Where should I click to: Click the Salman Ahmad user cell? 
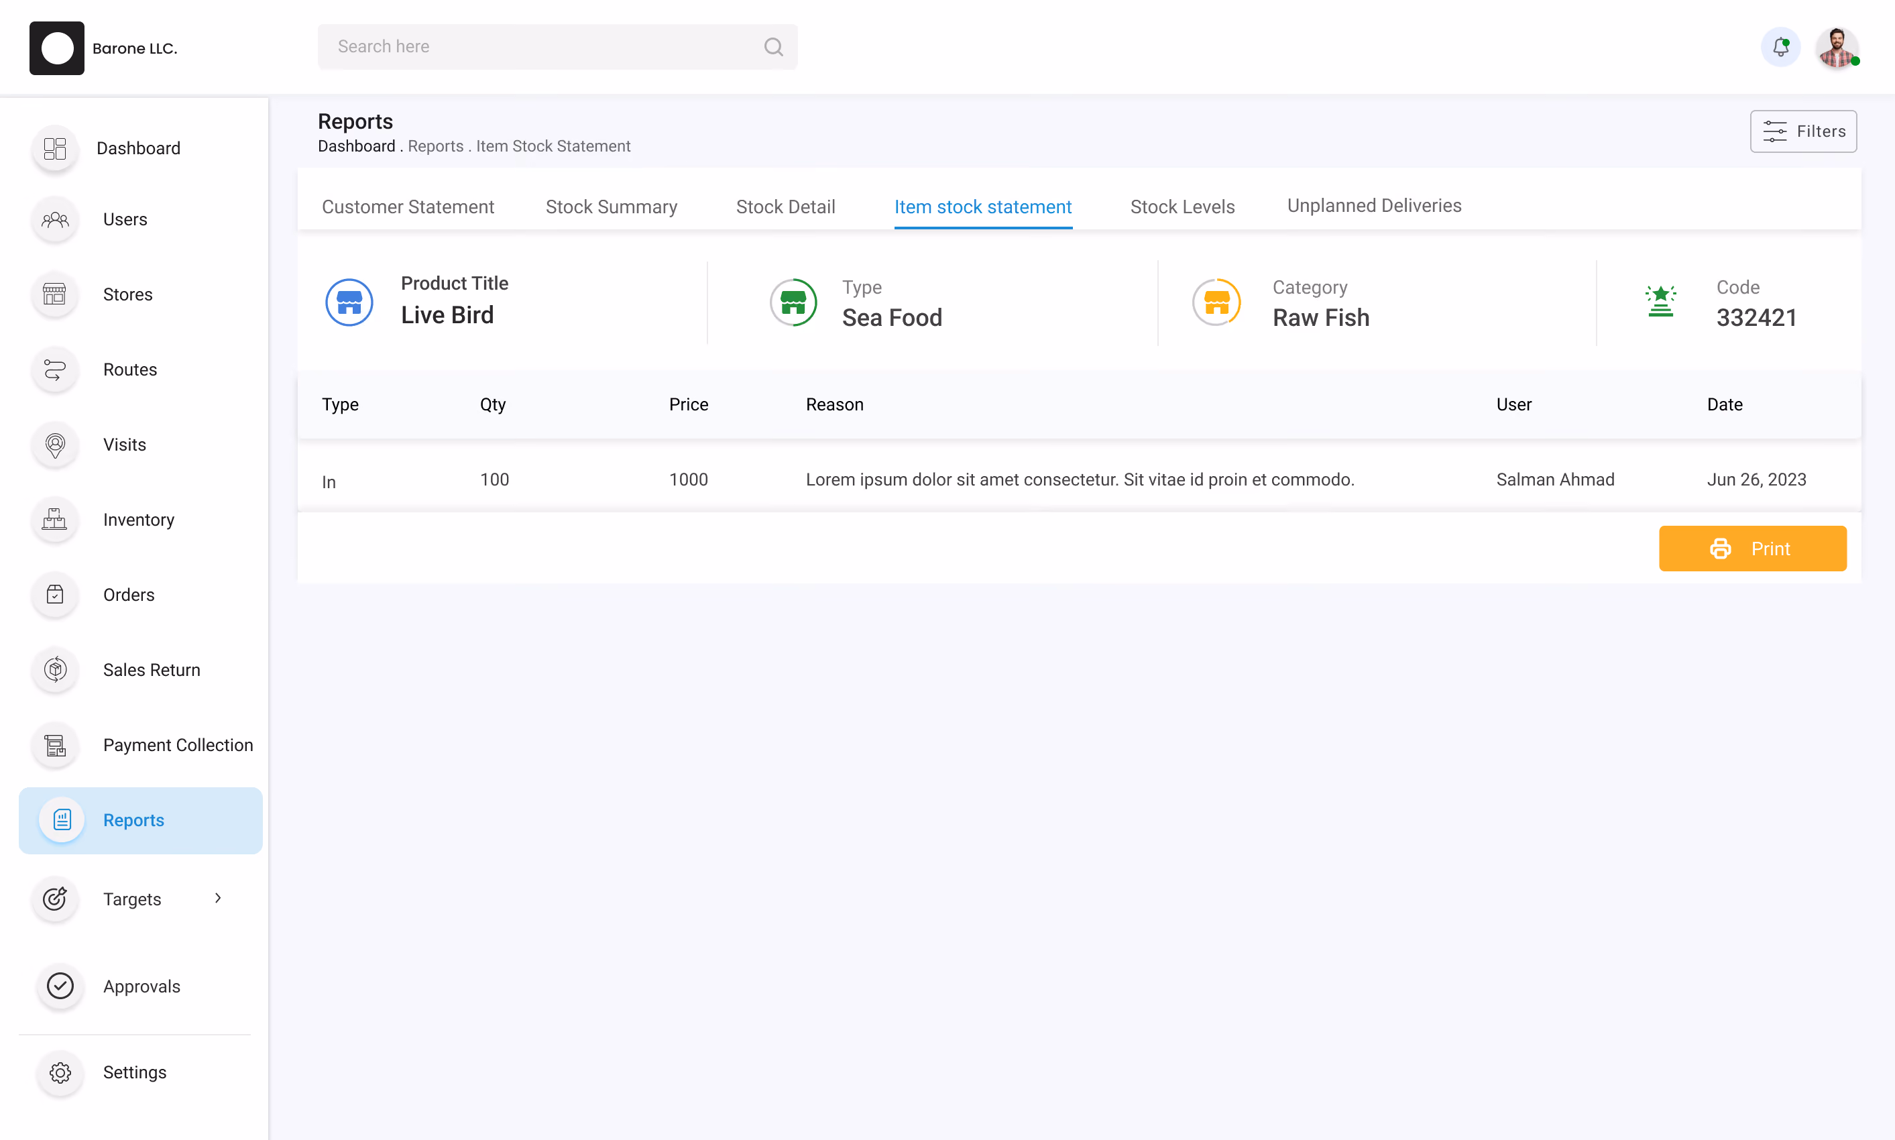pyautogui.click(x=1556, y=479)
